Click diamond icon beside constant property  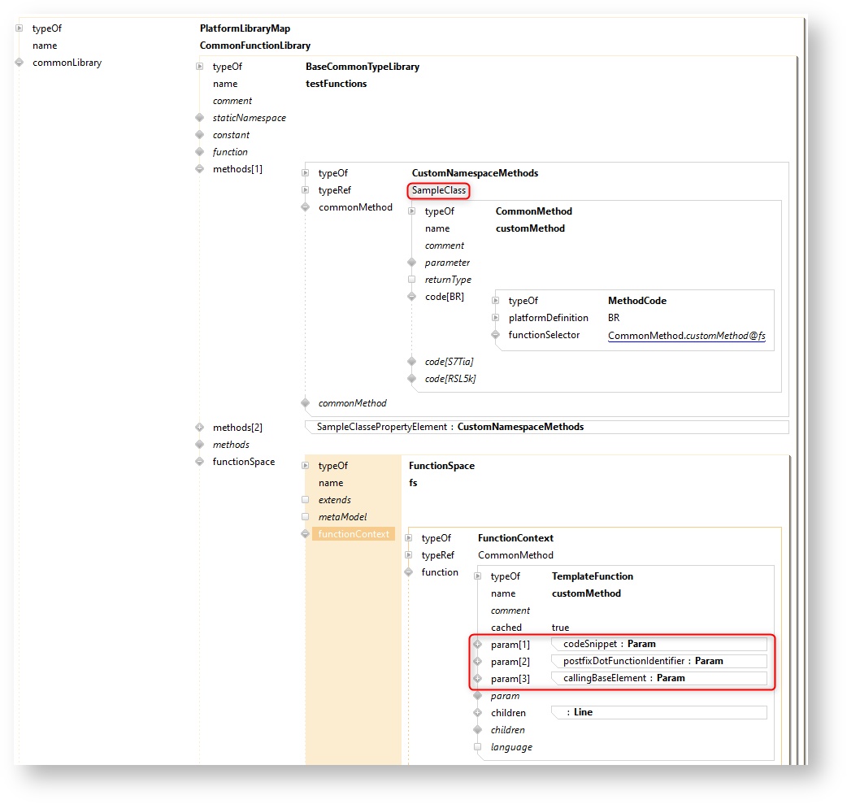click(199, 135)
